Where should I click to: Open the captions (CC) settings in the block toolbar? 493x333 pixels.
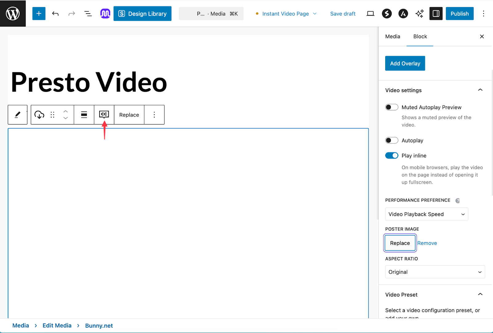(x=104, y=115)
